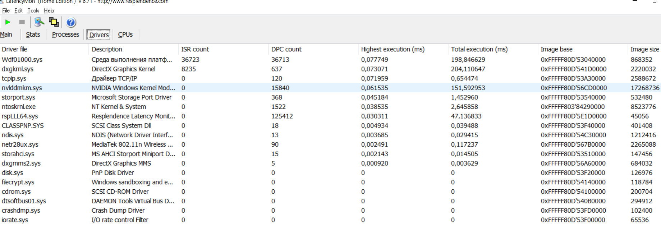The width and height of the screenshot is (661, 226).
Task: Select the Wdf01000.sys driver row
Action: coord(22,60)
